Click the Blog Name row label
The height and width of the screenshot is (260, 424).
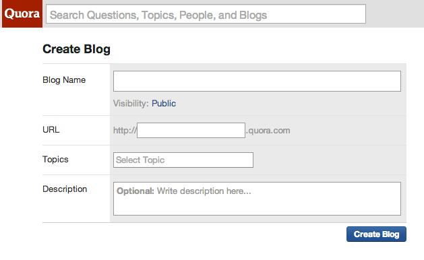(64, 80)
